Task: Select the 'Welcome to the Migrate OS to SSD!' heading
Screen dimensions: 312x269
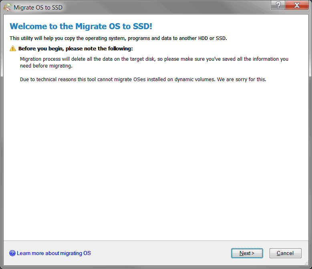Action: (81, 26)
